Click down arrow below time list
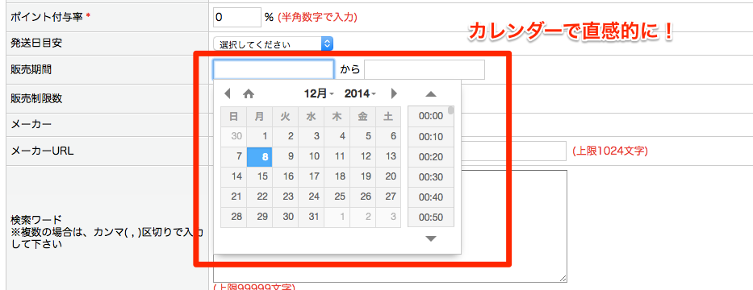 tap(431, 238)
